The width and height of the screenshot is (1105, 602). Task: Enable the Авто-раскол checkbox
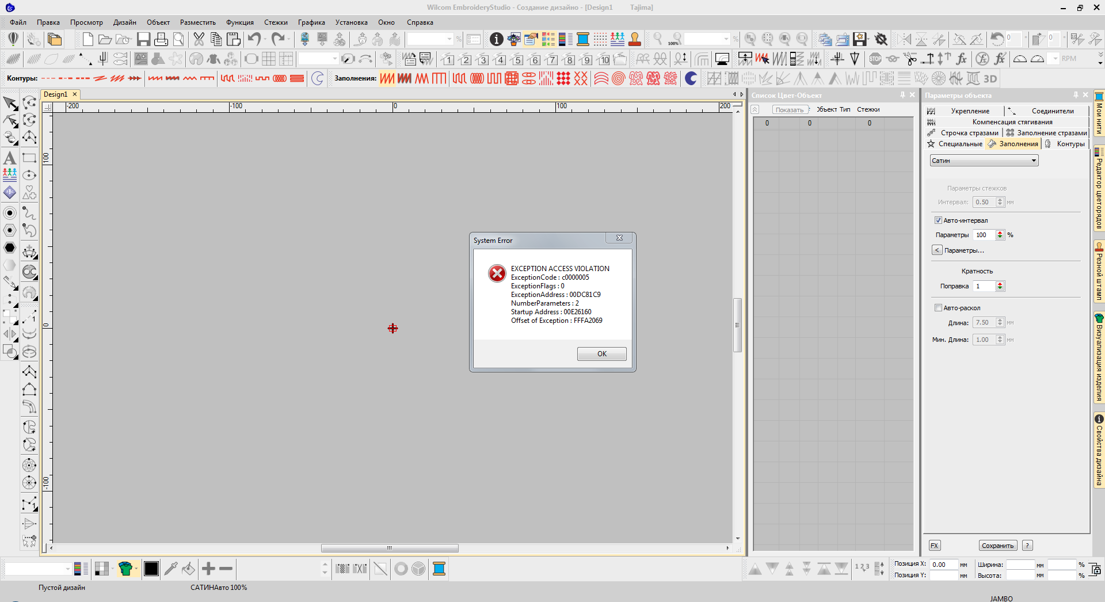tap(938, 308)
